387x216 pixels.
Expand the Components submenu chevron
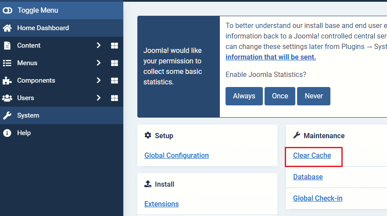click(x=99, y=80)
